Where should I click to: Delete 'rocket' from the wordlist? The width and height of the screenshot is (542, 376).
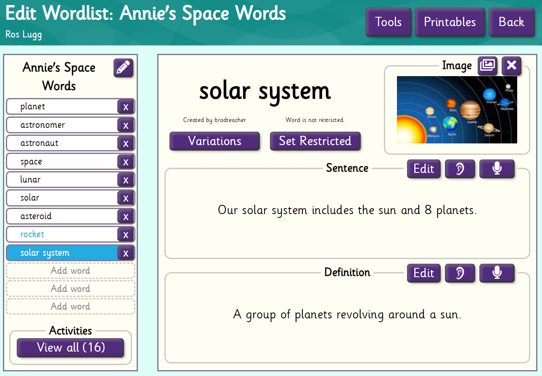125,235
